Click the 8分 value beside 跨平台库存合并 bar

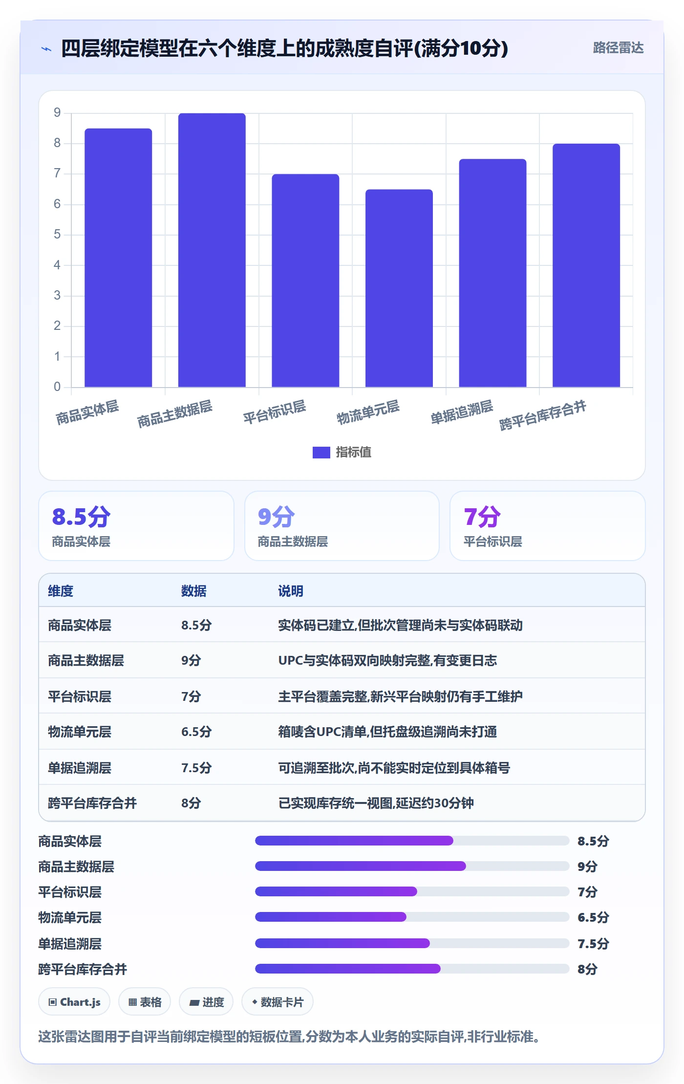pyautogui.click(x=587, y=969)
